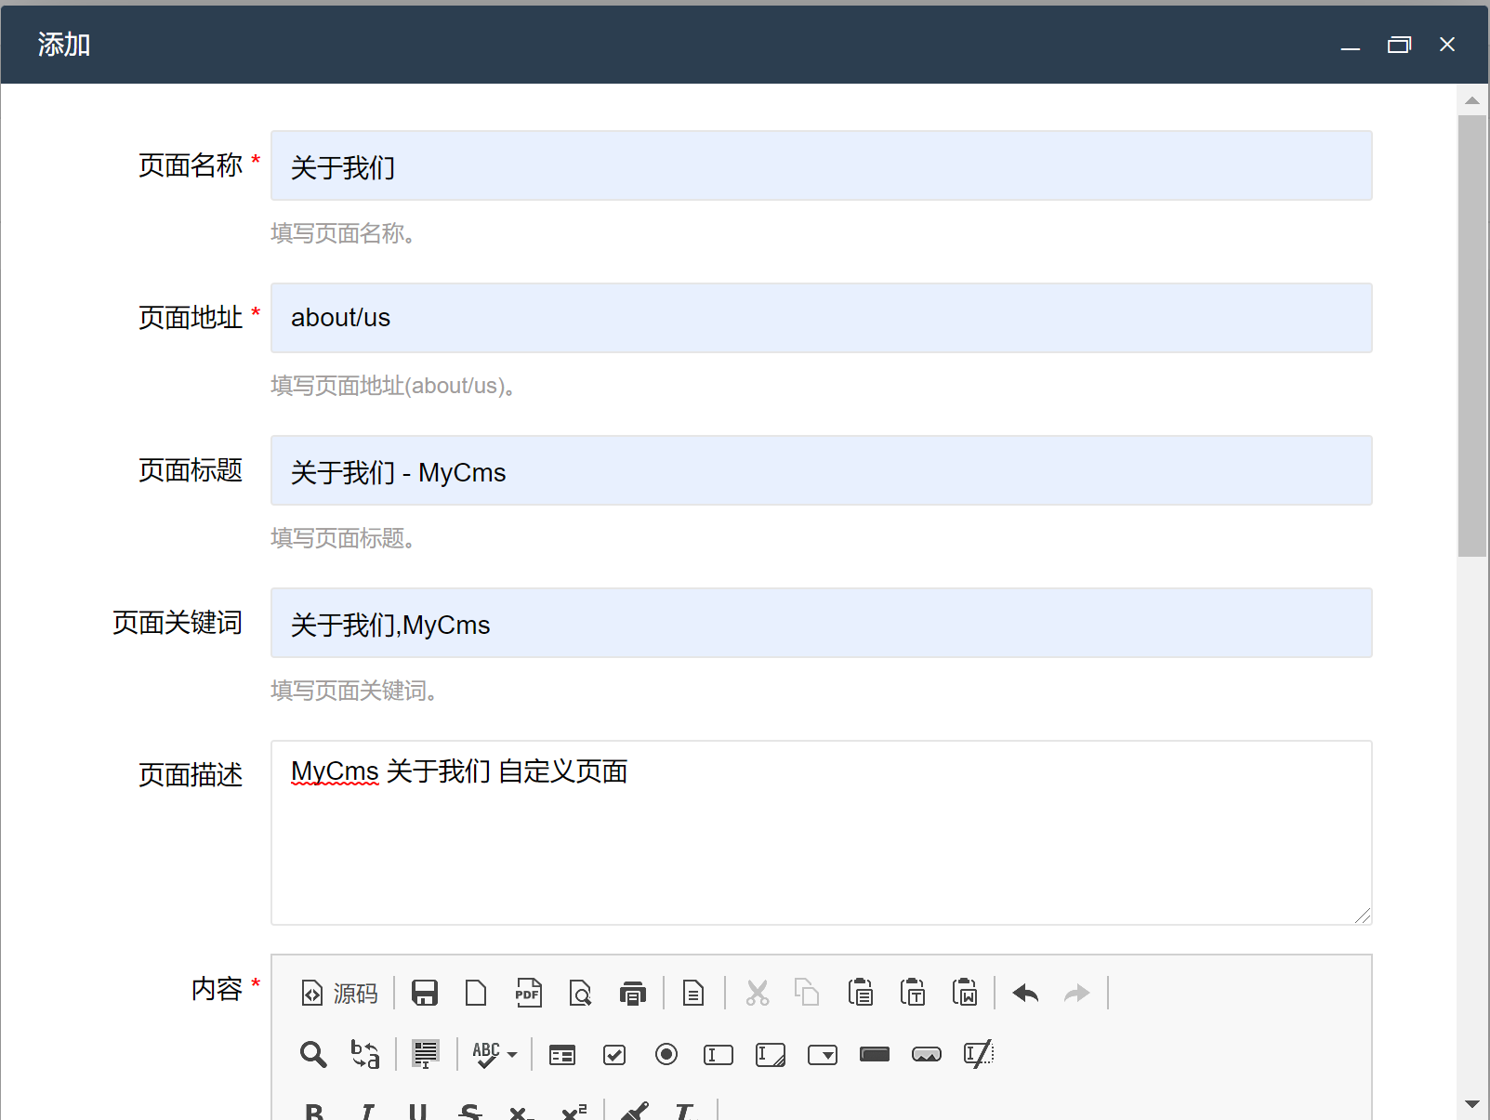Toggle italic formatting in the editor
The image size is (1490, 1120).
coord(368,1111)
